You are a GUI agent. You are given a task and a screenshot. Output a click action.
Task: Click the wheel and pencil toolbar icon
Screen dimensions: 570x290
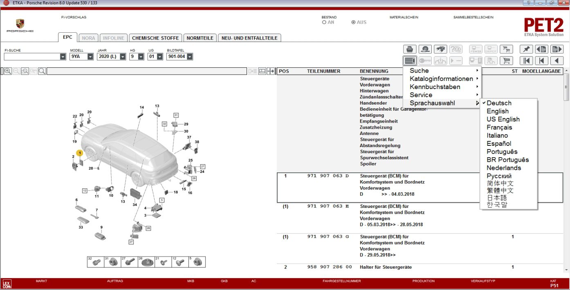425,49
